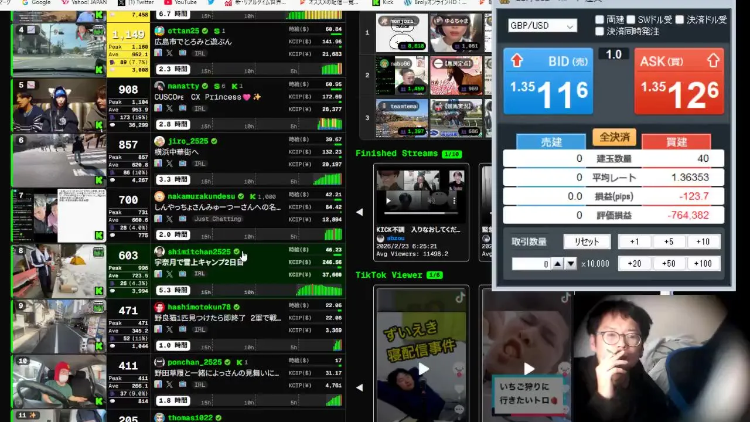Open the shimitchan2525 channel name

tap(199, 251)
